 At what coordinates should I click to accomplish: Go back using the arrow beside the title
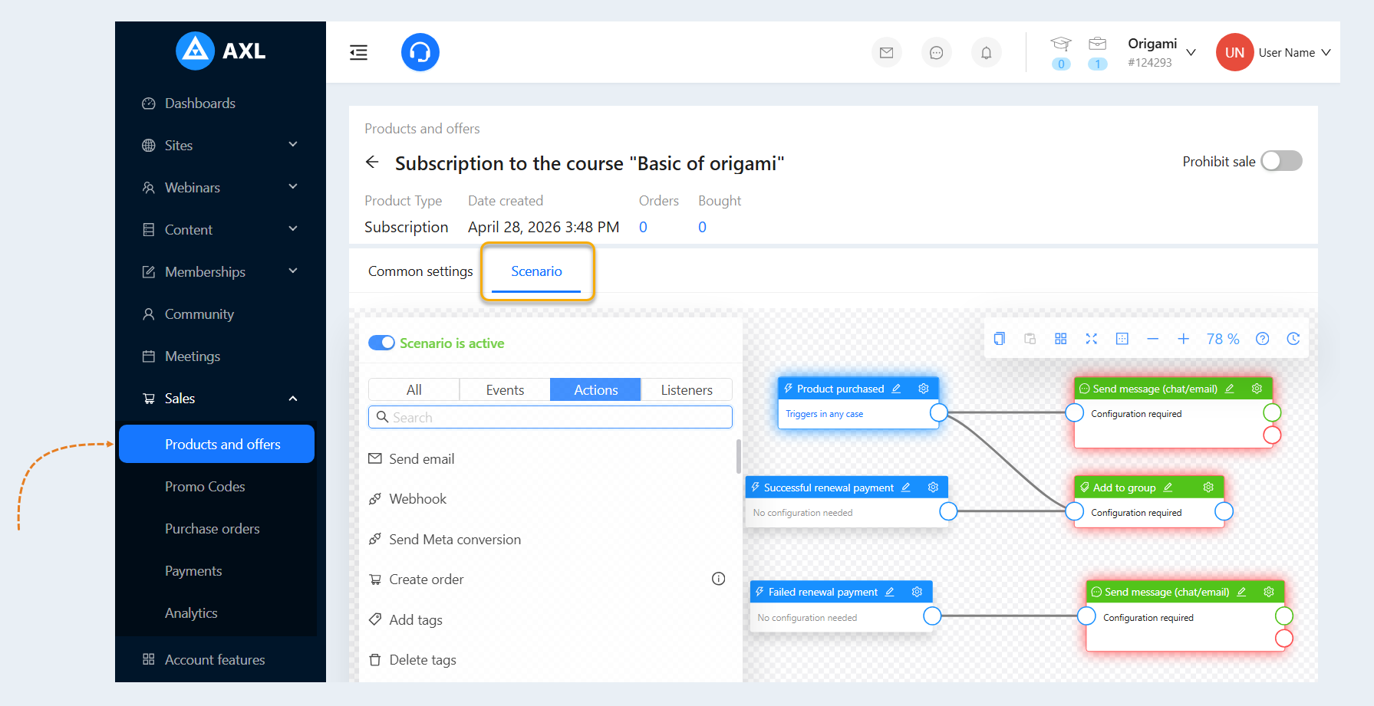(x=372, y=163)
